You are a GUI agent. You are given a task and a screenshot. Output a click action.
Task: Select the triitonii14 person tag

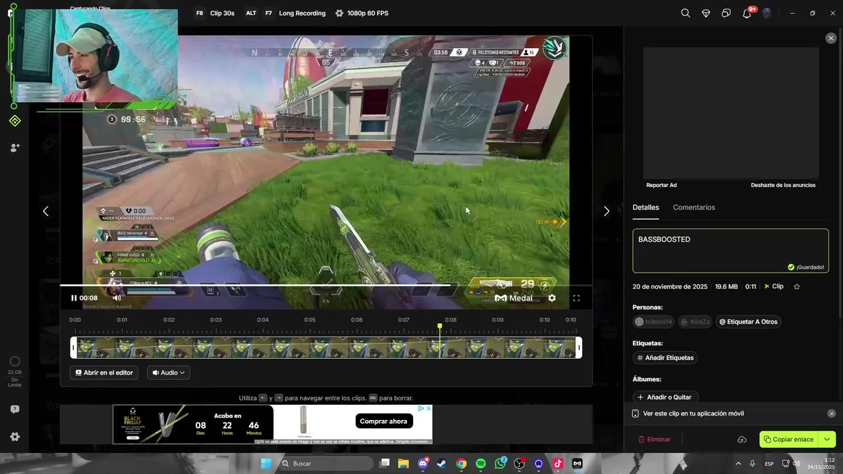[x=653, y=322]
